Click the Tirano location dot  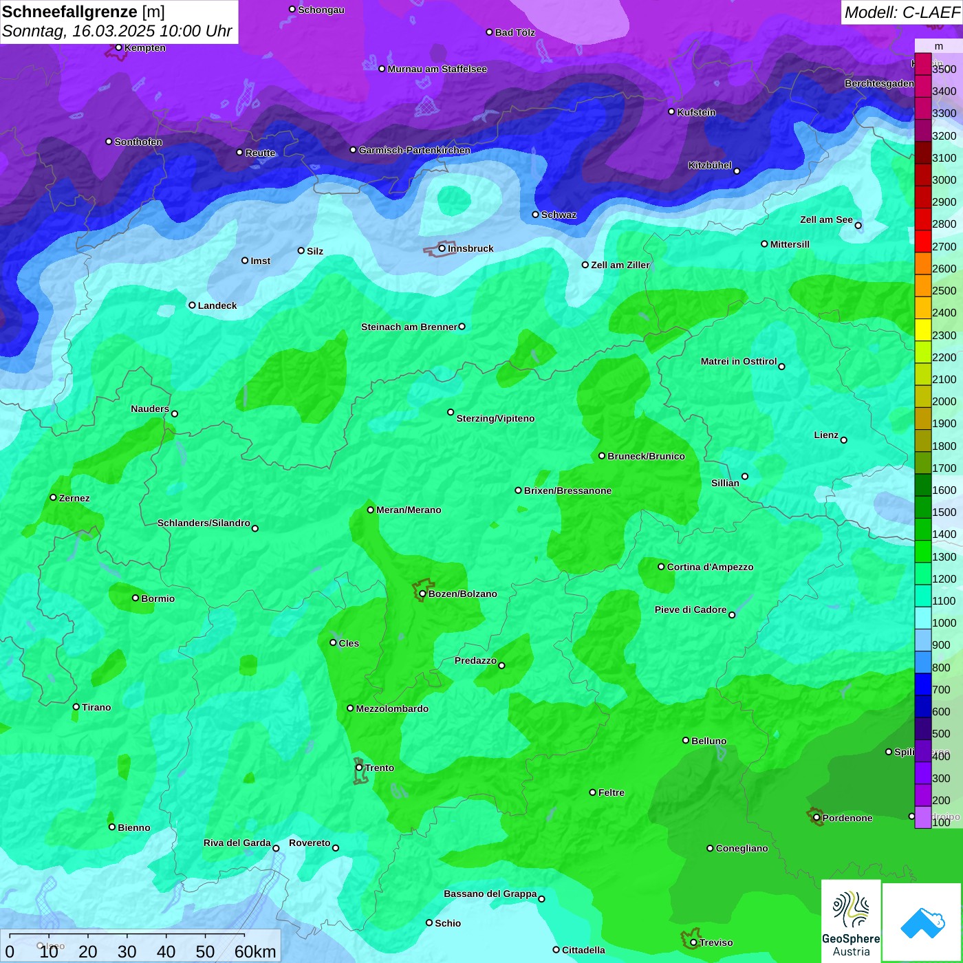point(76,706)
